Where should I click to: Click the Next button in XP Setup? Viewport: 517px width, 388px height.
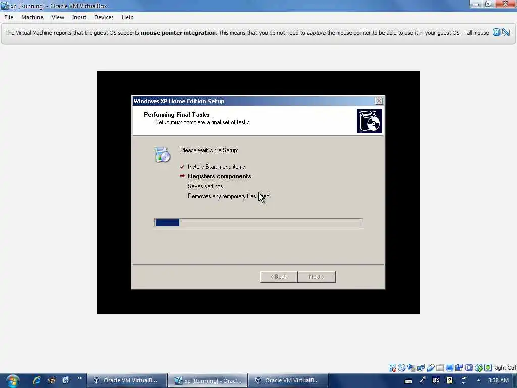[317, 277]
